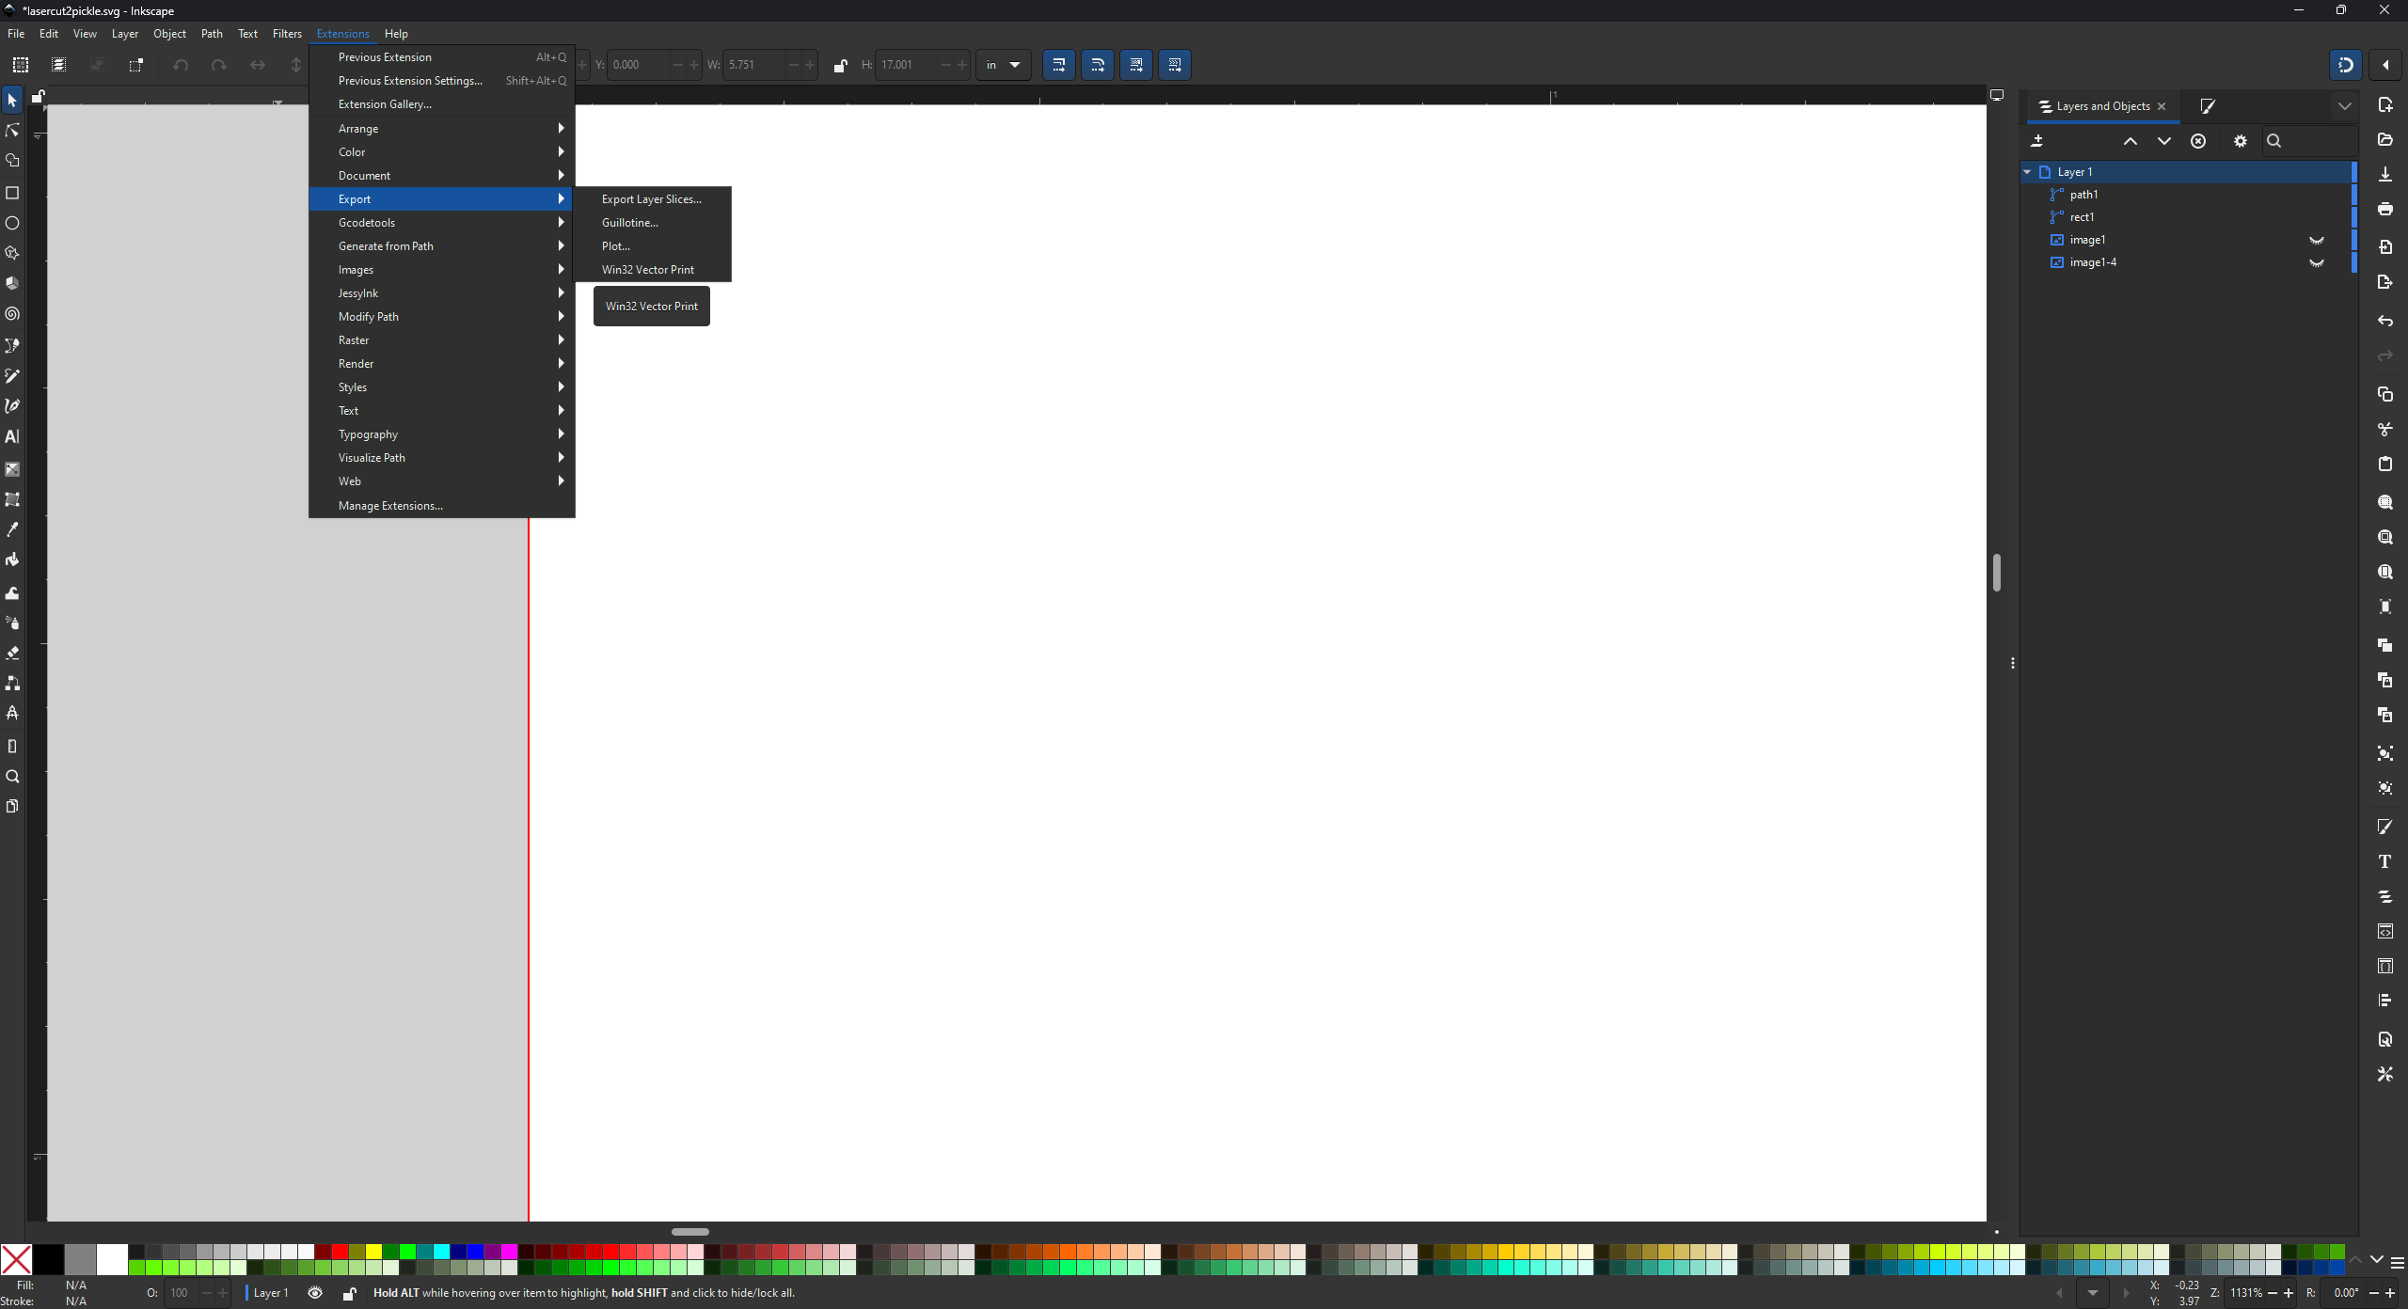Select the Node editing tool
This screenshot has height=1309, width=2408.
click(12, 131)
